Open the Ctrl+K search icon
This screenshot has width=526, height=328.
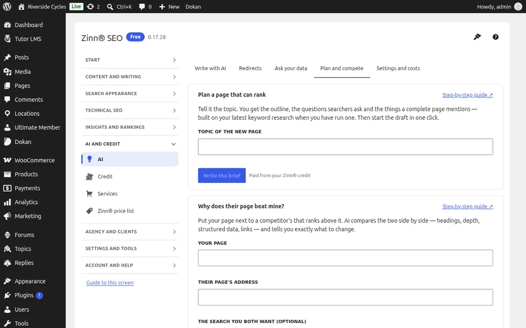click(110, 7)
